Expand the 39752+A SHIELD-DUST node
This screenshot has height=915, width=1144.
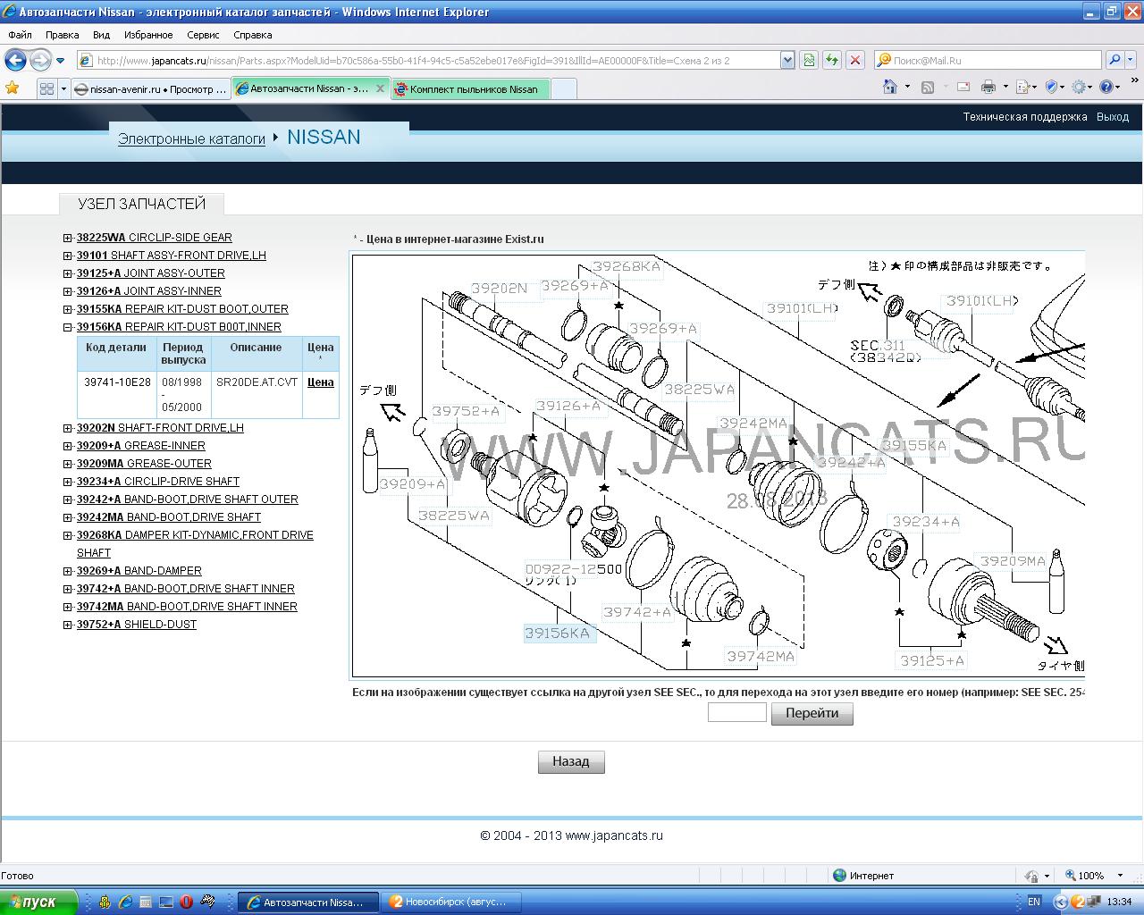click(68, 625)
